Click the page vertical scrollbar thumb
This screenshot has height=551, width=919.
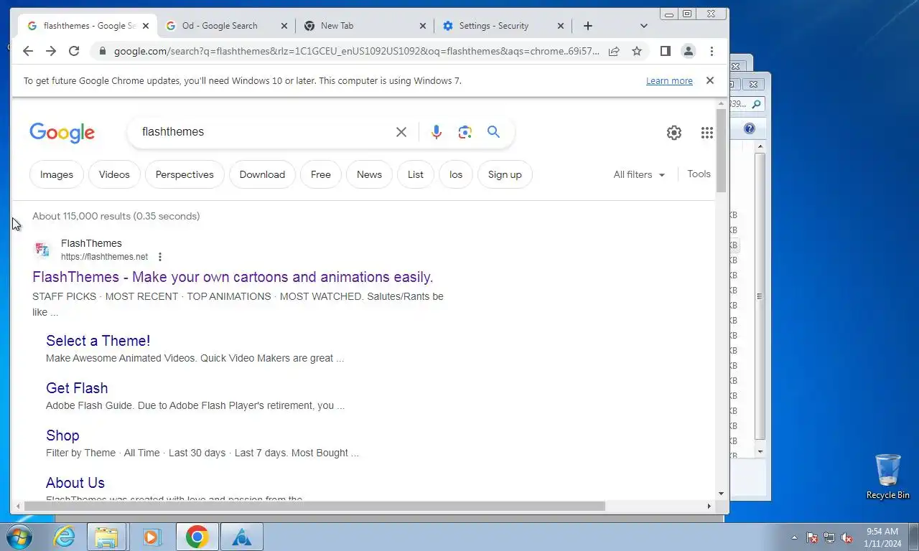point(722,151)
